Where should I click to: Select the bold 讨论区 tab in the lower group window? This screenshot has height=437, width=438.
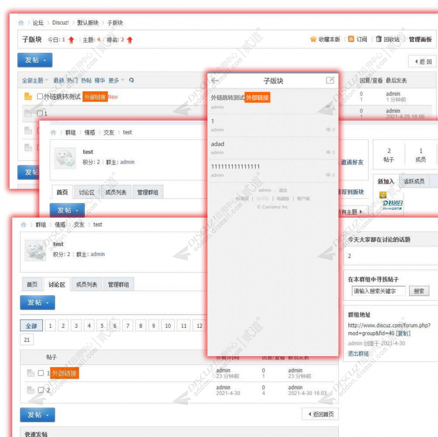pyautogui.click(x=57, y=284)
